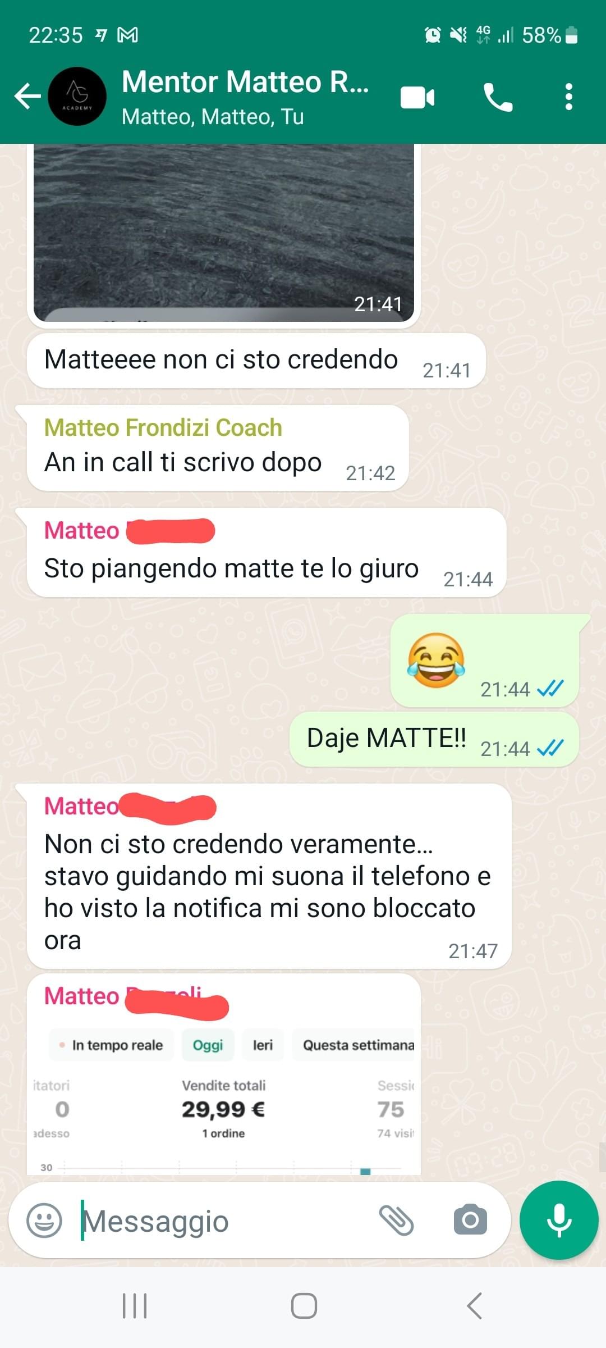Tap the Android home button
Image resolution: width=606 pixels, height=1348 pixels.
[304, 1305]
